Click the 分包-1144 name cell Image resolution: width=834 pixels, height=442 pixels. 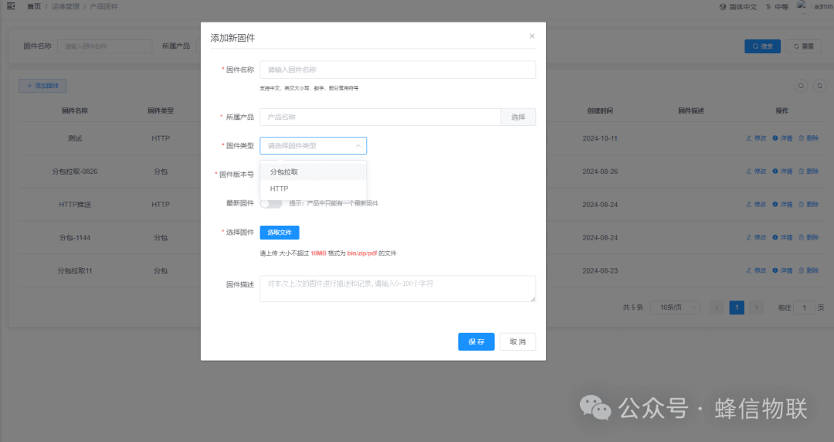[75, 237]
